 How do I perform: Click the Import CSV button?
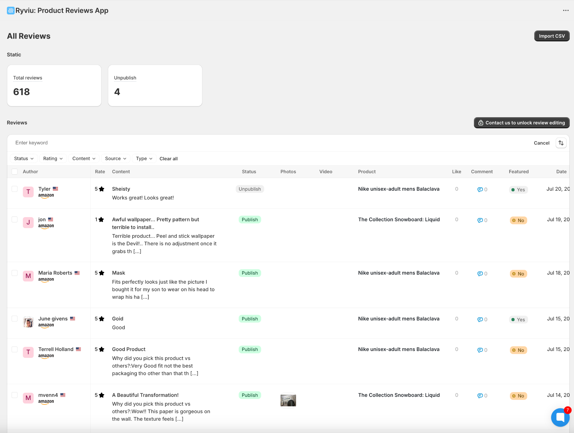551,36
